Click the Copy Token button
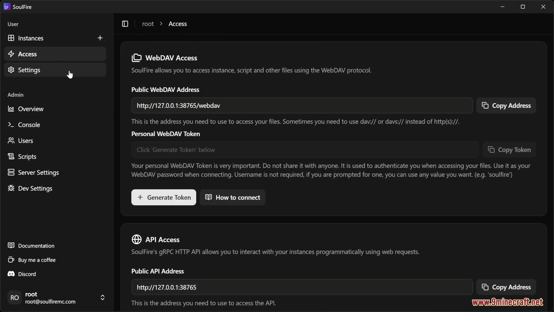 point(509,150)
